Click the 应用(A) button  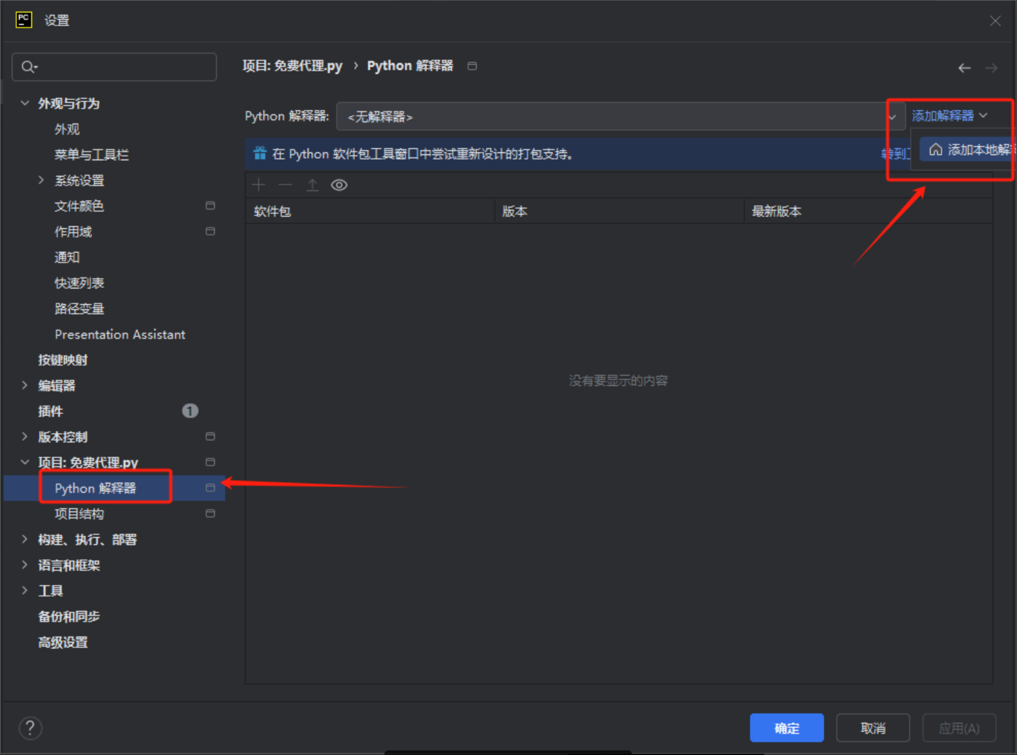(x=959, y=728)
